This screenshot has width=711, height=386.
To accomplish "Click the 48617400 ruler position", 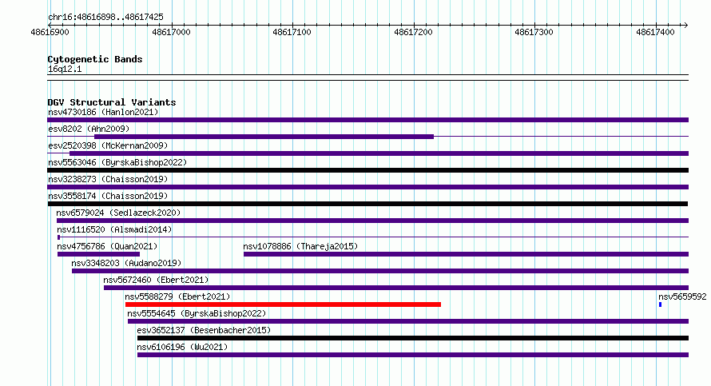I will [656, 32].
